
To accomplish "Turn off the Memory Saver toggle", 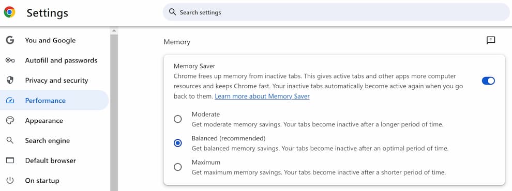I will coord(488,81).
